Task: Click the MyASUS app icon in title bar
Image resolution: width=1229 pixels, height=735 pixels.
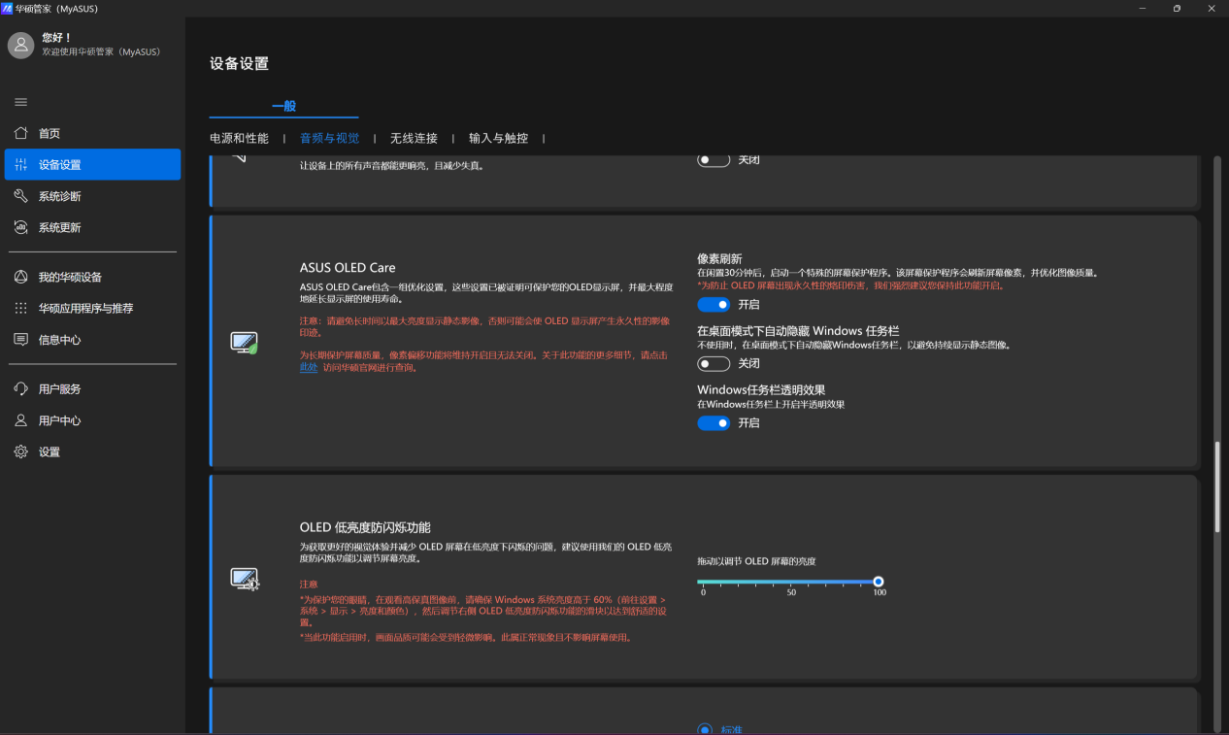Action: point(7,8)
